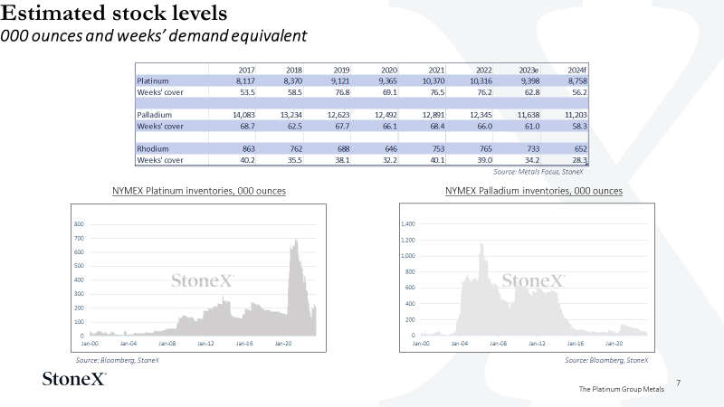The width and height of the screenshot is (724, 407).
Task: Click the StoneX watermark in platinum chart
Action: [x=203, y=280]
